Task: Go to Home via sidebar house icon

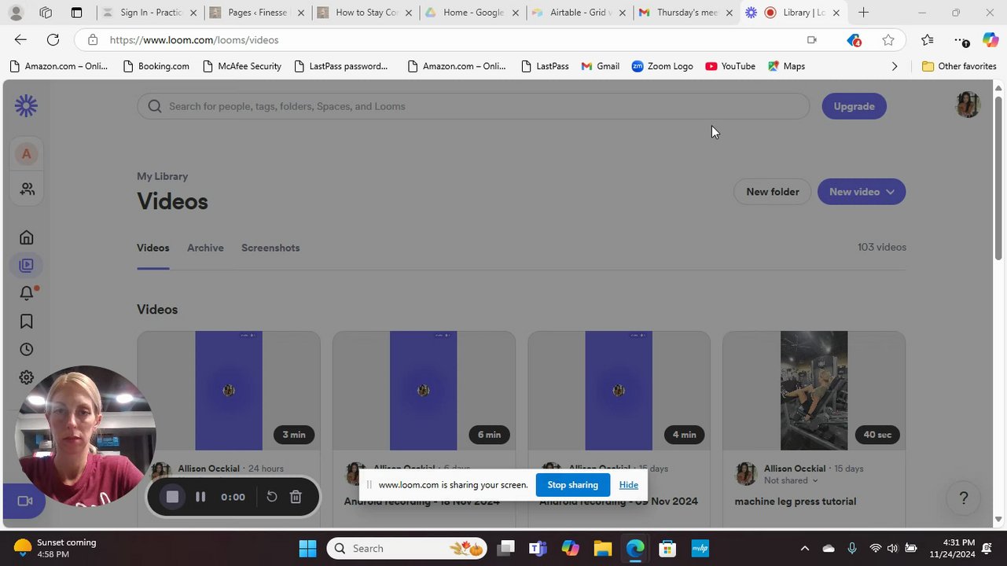Action: [26, 237]
